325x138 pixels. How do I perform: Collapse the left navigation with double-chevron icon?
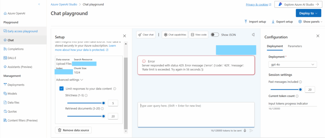(39, 4)
